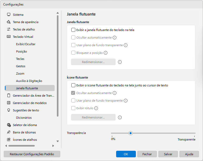203x161 pixels.
Task: Click info icon beside Bloquear a posição
Action: point(106,53)
